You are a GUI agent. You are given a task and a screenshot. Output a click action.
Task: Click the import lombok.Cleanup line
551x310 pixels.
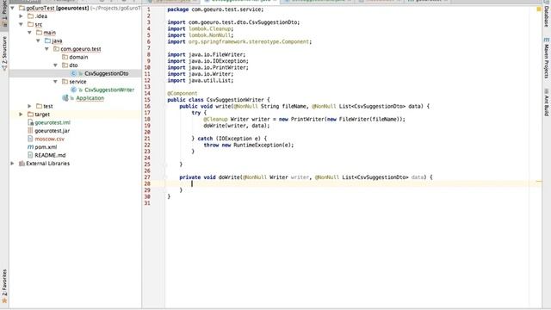pos(201,28)
